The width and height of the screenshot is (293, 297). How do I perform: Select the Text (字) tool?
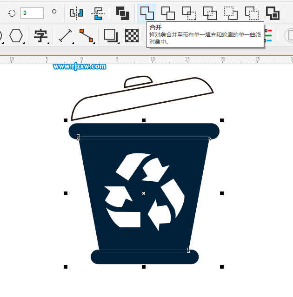click(41, 36)
